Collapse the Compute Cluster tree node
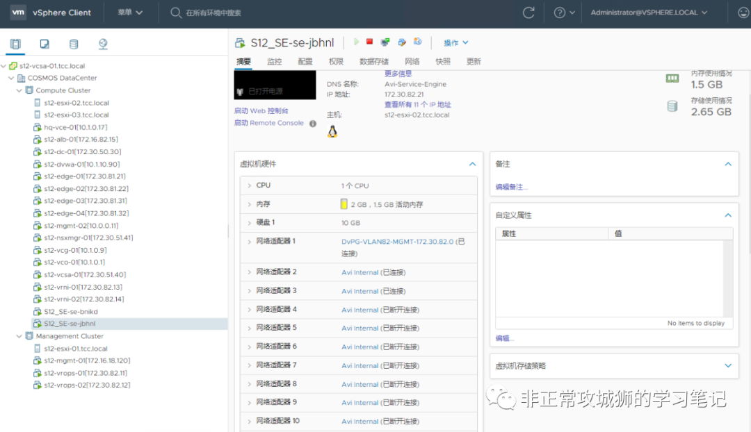 click(19, 90)
